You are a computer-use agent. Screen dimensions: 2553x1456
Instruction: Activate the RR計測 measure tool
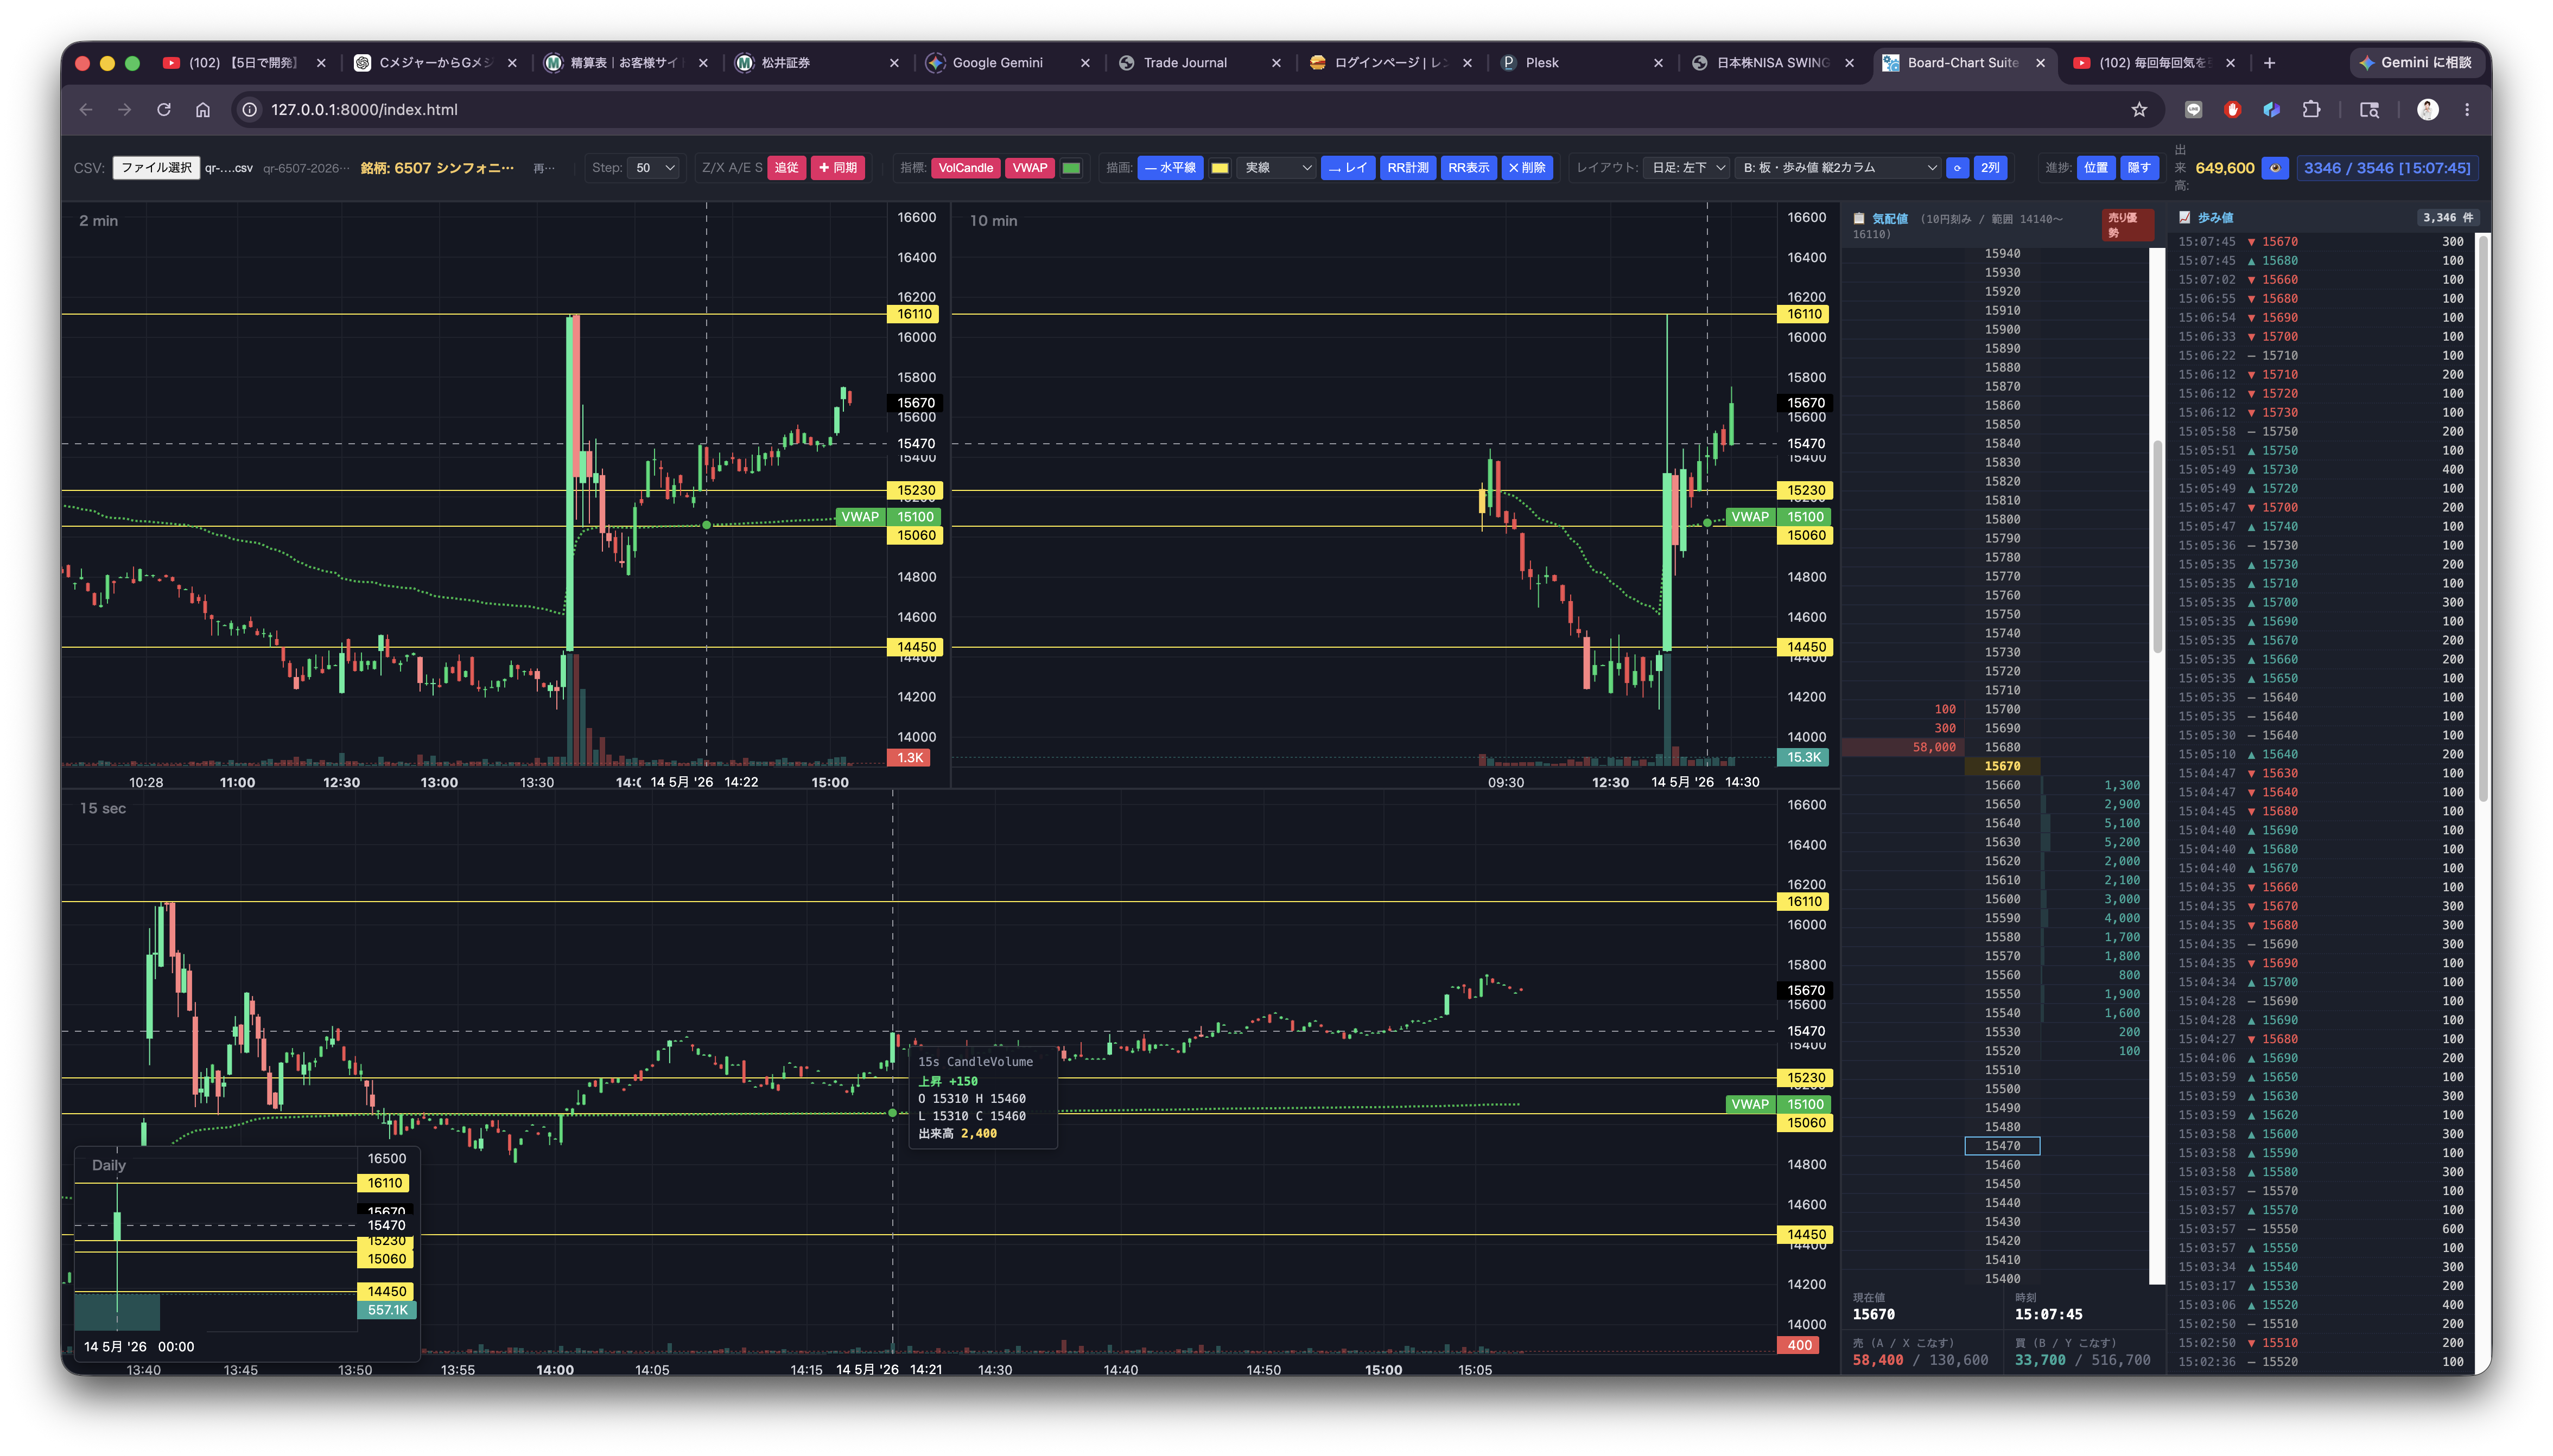pos(1407,168)
